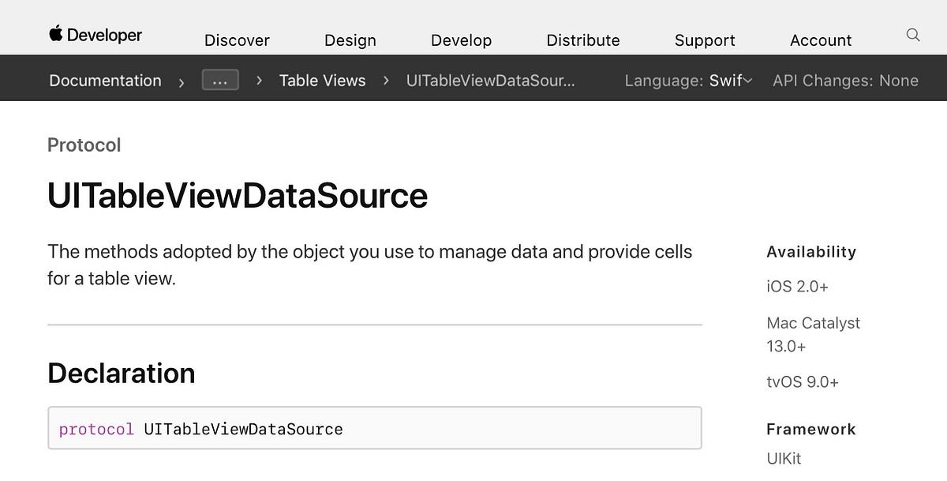Open the Language Swift dropdown
This screenshot has height=481, width=947.
pyautogui.click(x=688, y=81)
